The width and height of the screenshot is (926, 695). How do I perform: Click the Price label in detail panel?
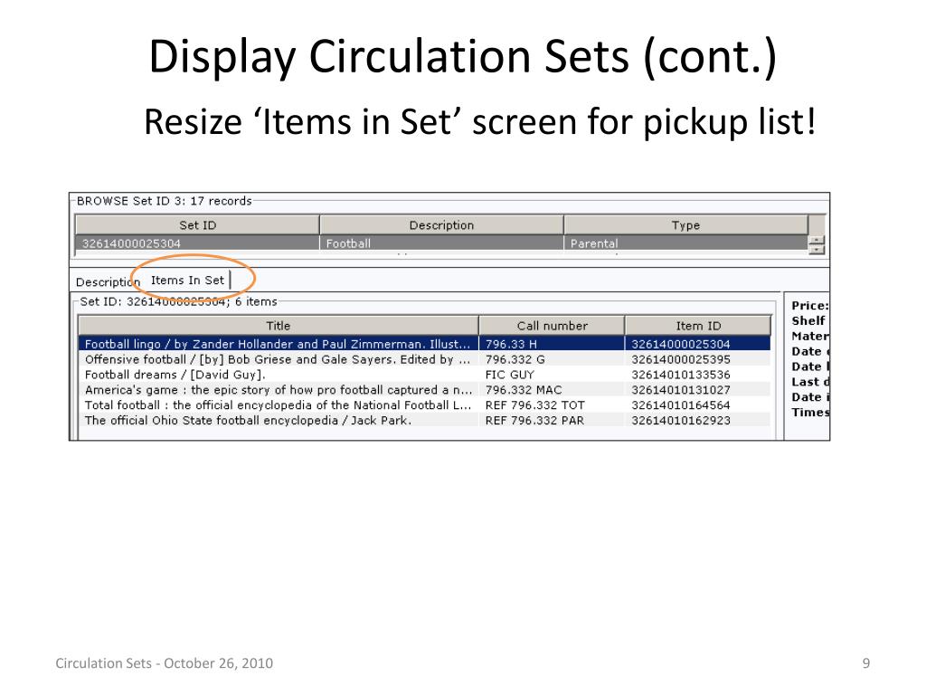(x=809, y=306)
